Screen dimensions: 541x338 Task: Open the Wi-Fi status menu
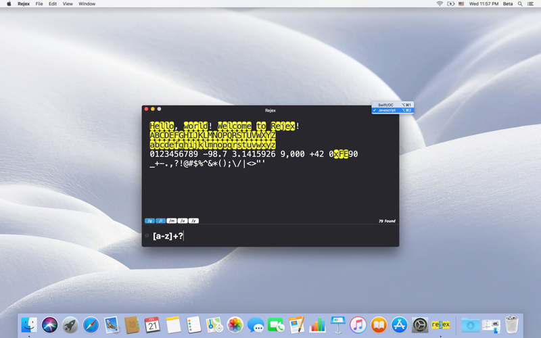point(440,4)
